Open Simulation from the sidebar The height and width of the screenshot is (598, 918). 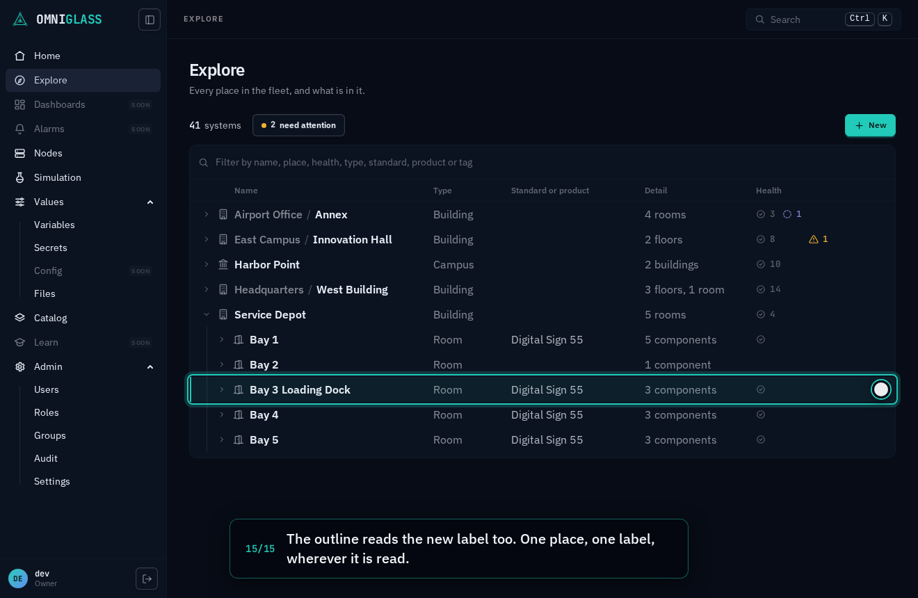83,177
